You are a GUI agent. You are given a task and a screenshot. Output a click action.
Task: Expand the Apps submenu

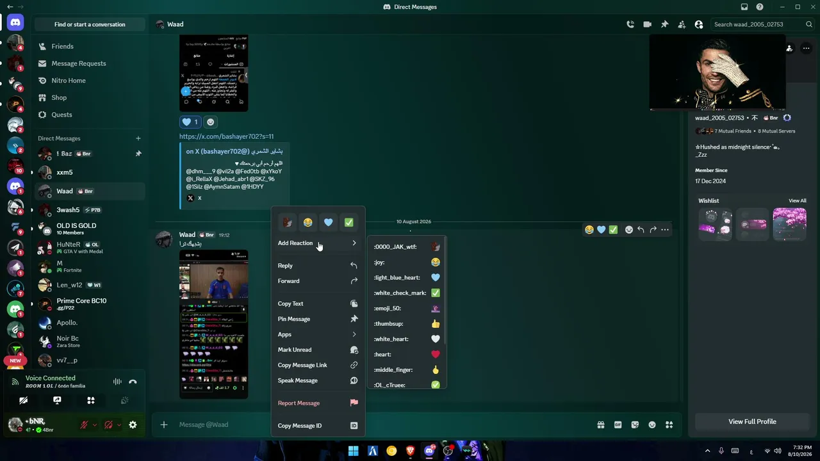[x=318, y=334]
